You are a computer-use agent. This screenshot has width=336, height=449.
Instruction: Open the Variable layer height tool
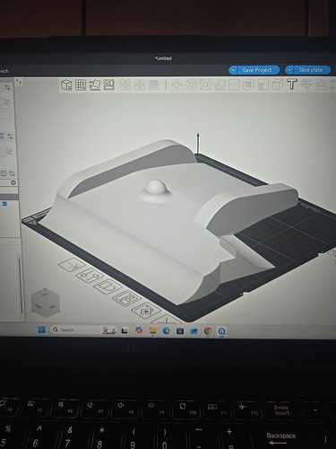pos(154,85)
